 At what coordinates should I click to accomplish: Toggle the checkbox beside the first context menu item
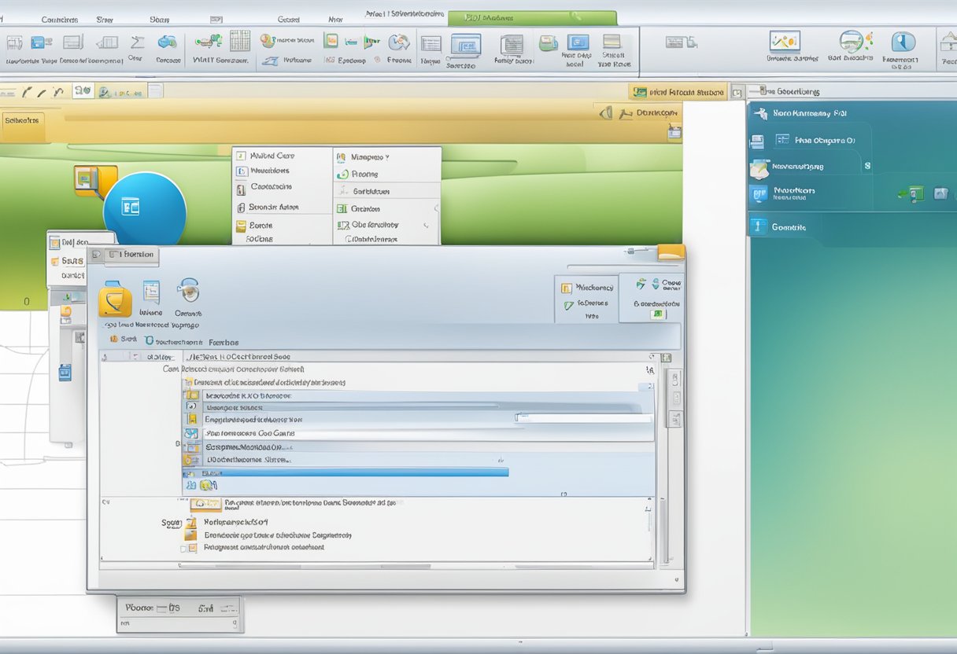click(x=242, y=156)
